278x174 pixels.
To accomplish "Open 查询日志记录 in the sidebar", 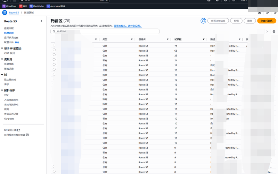I will point(11,114).
